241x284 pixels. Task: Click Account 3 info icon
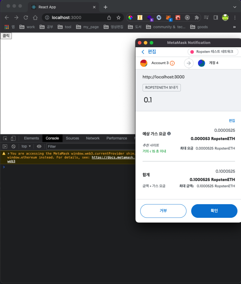tap(172, 63)
